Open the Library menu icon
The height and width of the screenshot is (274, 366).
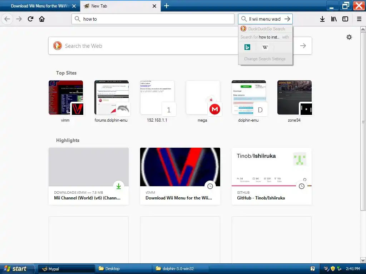point(334,19)
